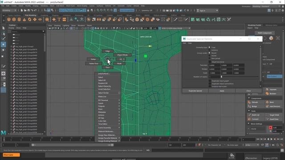
Task: Choose Face in the marking menu
Action: [108, 67]
